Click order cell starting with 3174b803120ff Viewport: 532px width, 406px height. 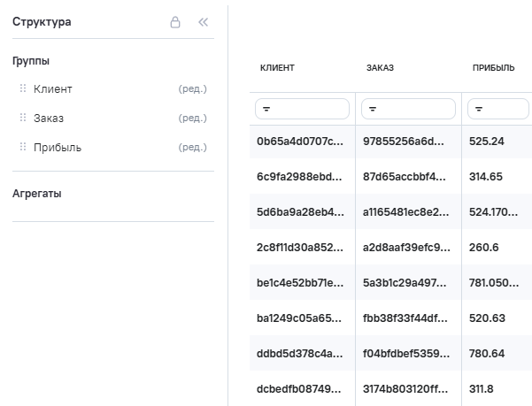[x=406, y=388]
